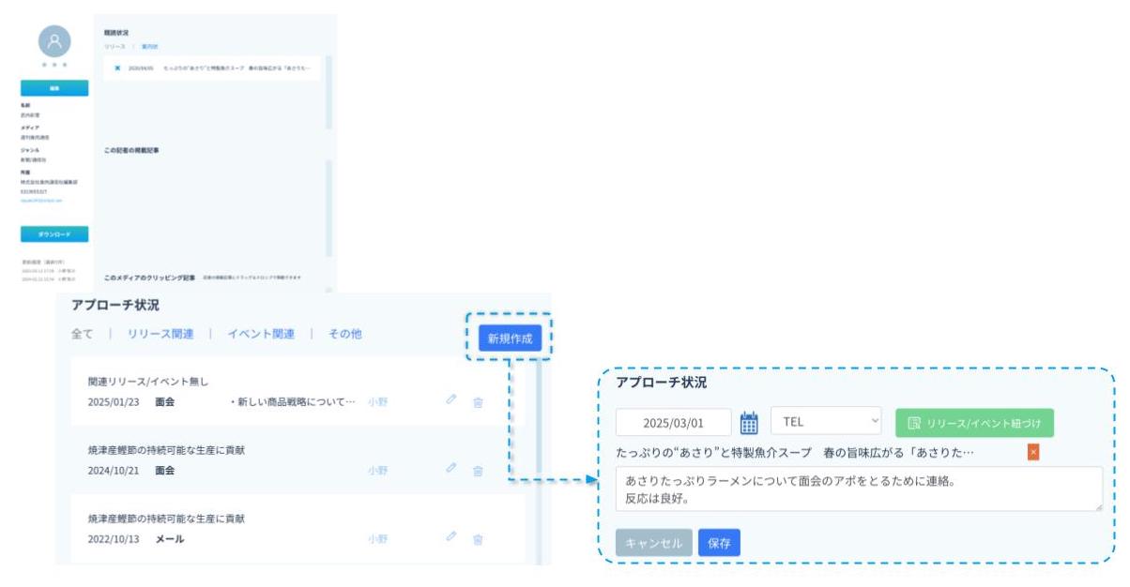Switch to the イベント関連 tab

click(x=261, y=334)
